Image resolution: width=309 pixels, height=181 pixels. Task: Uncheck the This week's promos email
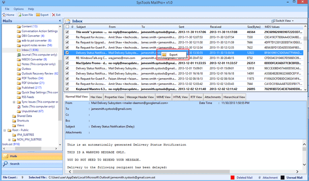click(67, 32)
